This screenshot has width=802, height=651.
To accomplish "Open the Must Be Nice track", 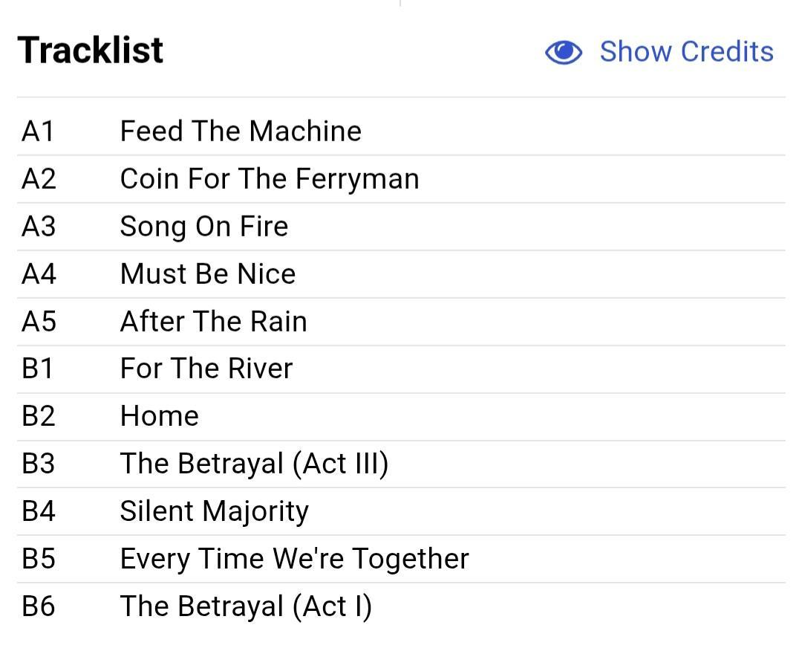I will pyautogui.click(x=208, y=273).
